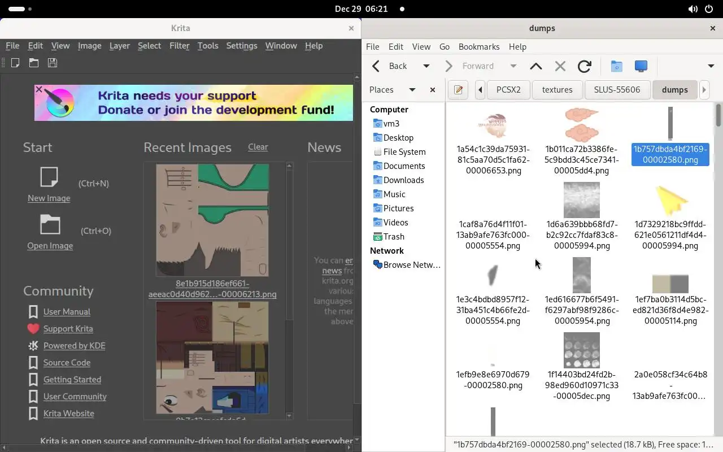Screen dimensions: 723x452
Task: Open Krita Layer menu
Action: click(119, 46)
